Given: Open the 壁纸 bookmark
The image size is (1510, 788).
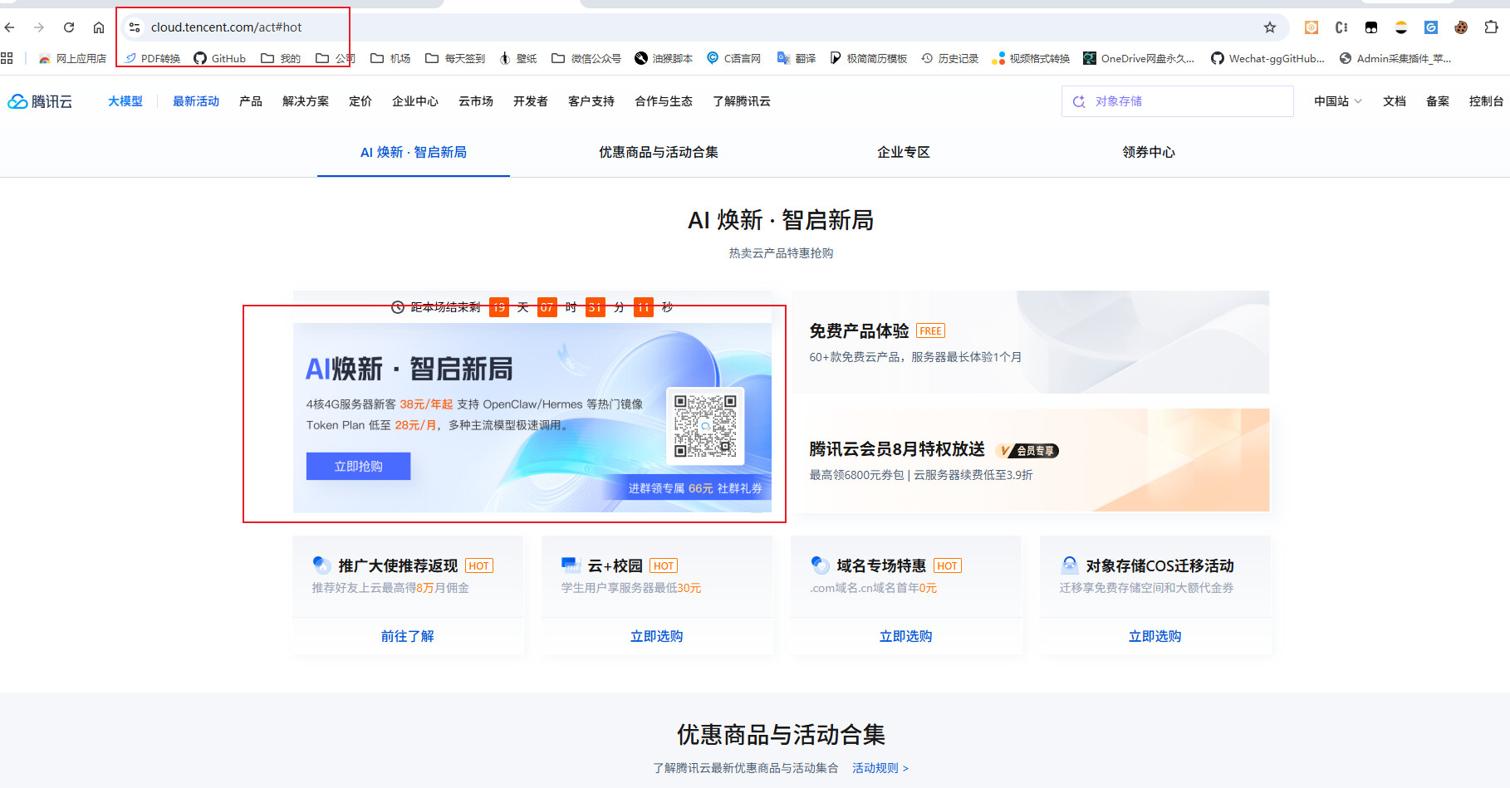Looking at the screenshot, I should 518,58.
